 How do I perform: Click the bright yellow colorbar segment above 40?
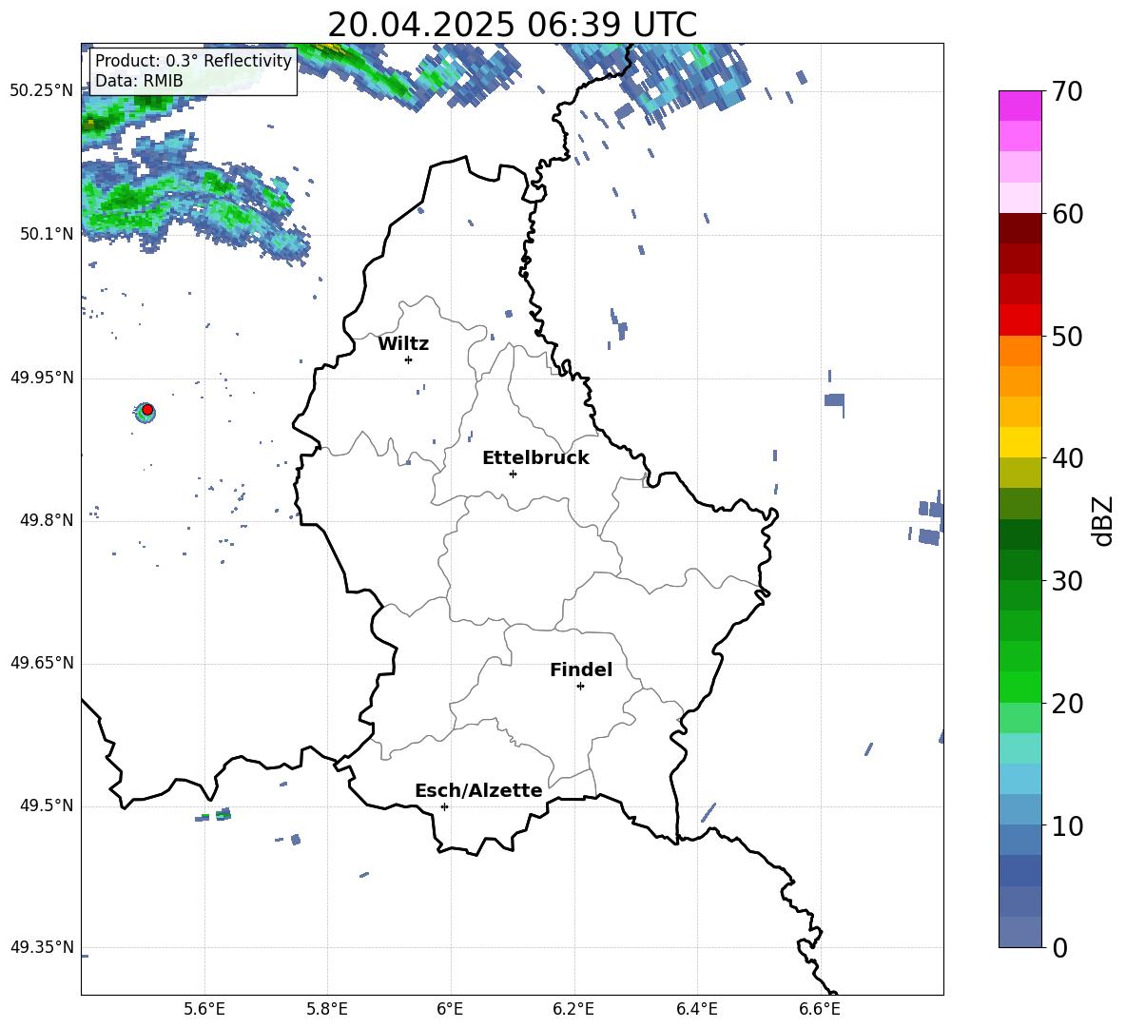coord(1019,442)
